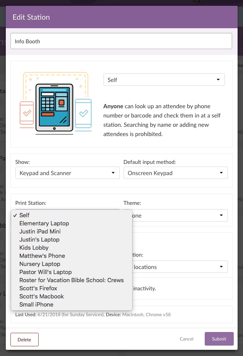Select Self in the print station list
This screenshot has width=243, height=356.
click(71, 215)
